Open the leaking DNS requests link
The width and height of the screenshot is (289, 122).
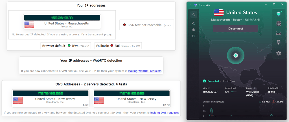click(x=165, y=113)
